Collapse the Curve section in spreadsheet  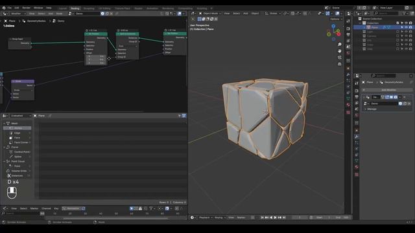(5, 147)
